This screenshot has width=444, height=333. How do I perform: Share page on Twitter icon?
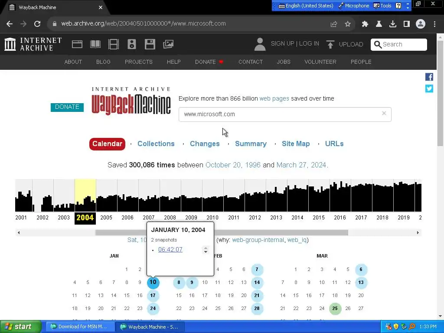click(x=429, y=88)
